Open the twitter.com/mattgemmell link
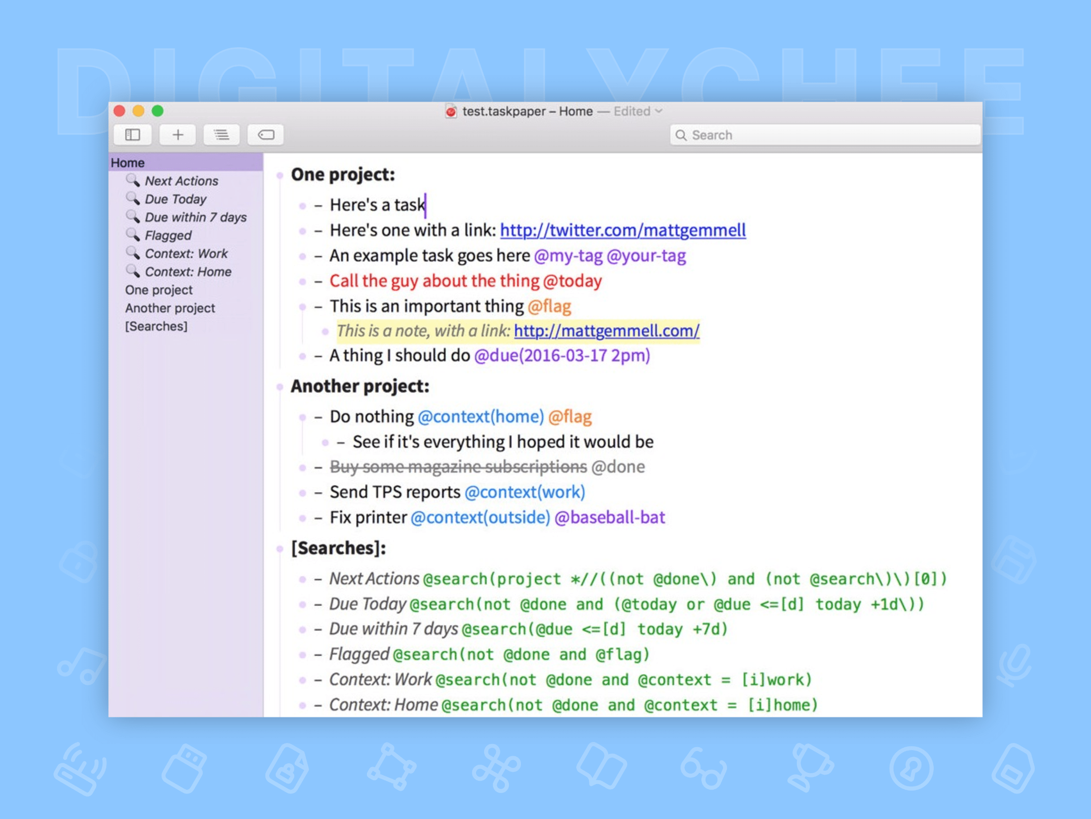Image resolution: width=1091 pixels, height=819 pixels. [622, 230]
